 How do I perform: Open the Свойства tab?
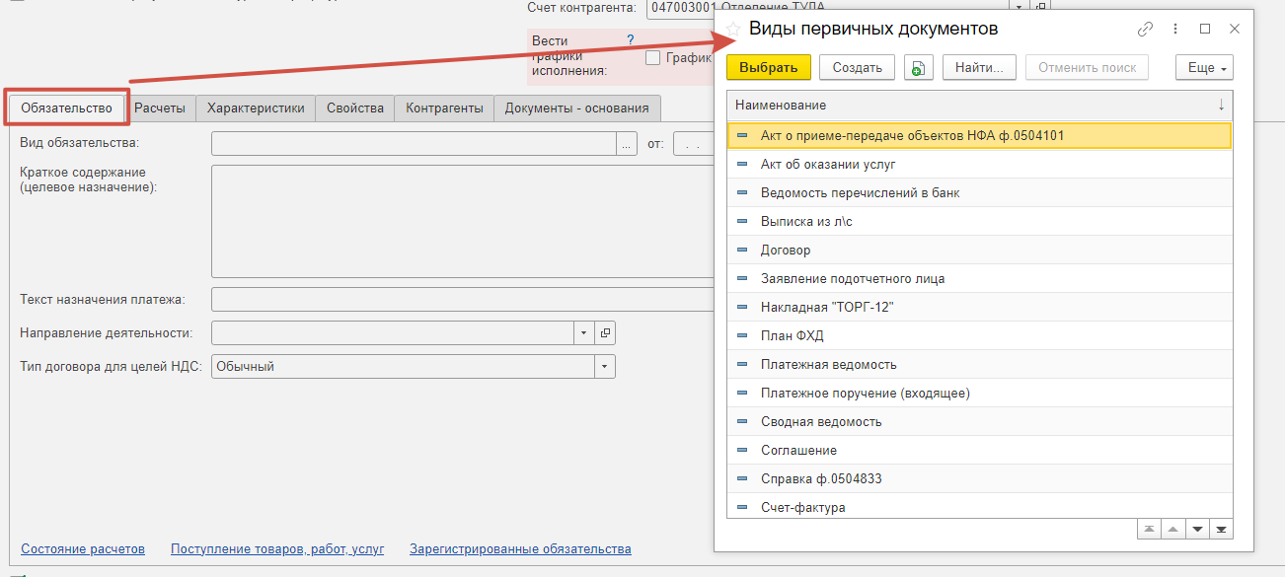(355, 108)
